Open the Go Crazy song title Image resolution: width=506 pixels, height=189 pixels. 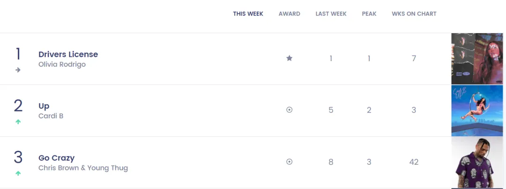tap(57, 158)
